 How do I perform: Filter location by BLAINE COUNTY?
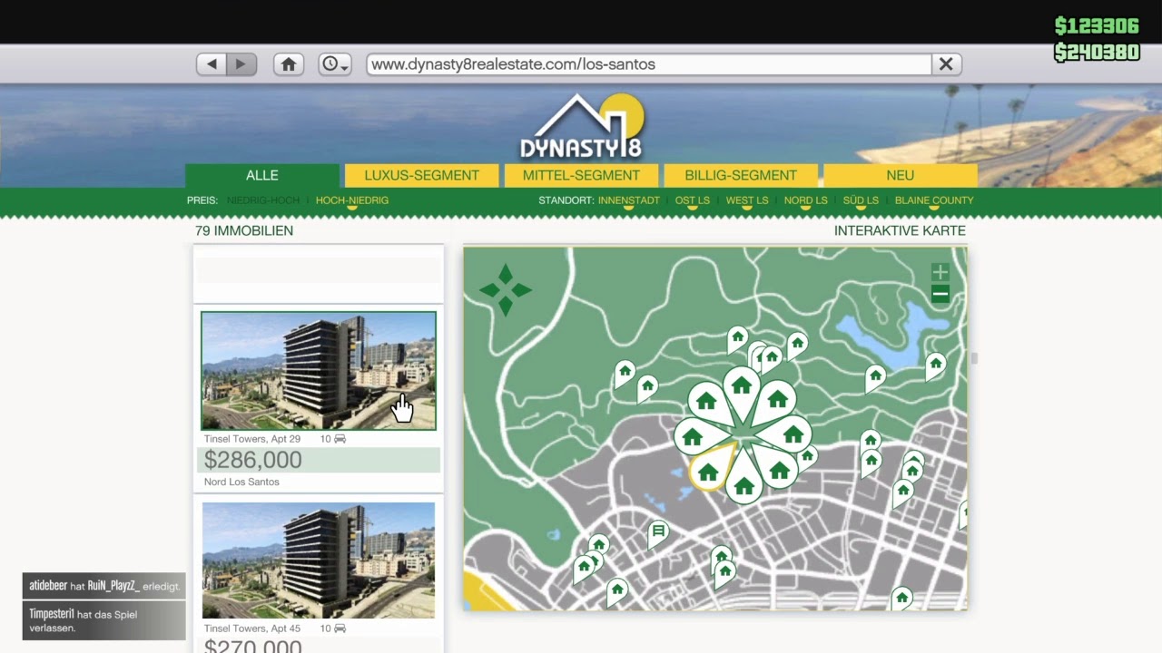point(934,200)
